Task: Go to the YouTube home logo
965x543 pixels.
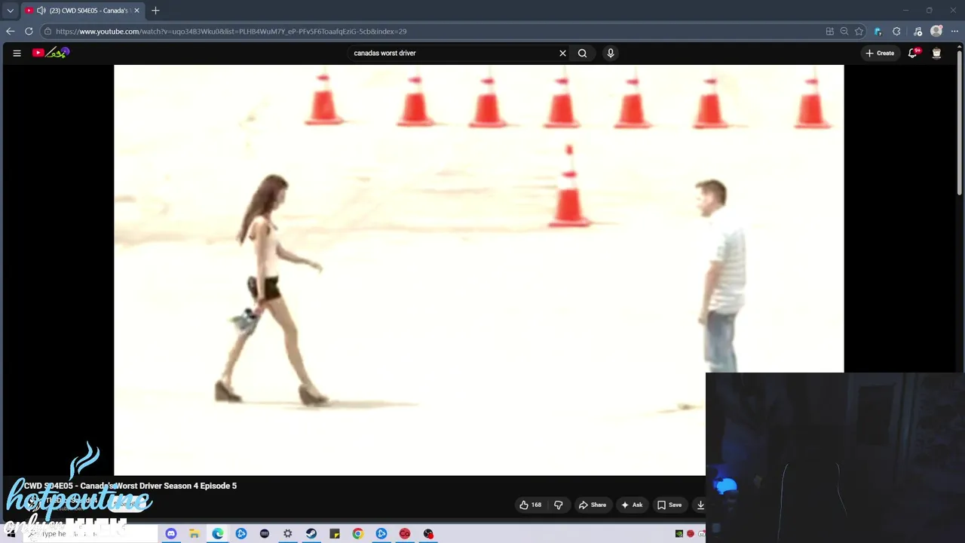Action: pos(51,53)
